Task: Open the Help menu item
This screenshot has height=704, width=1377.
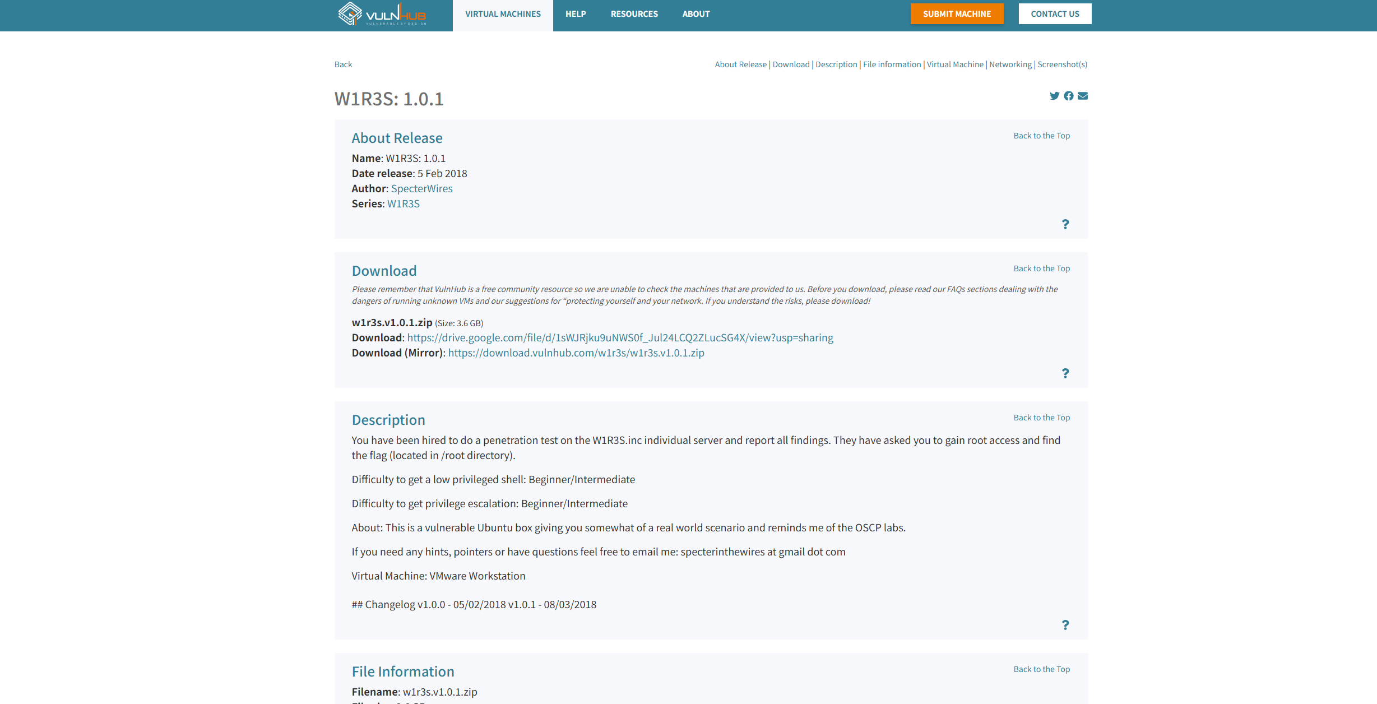Action: [576, 14]
